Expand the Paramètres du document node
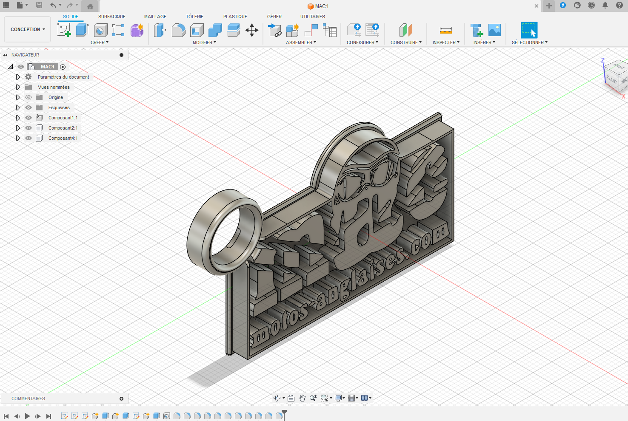The width and height of the screenshot is (628, 421). tap(18, 77)
